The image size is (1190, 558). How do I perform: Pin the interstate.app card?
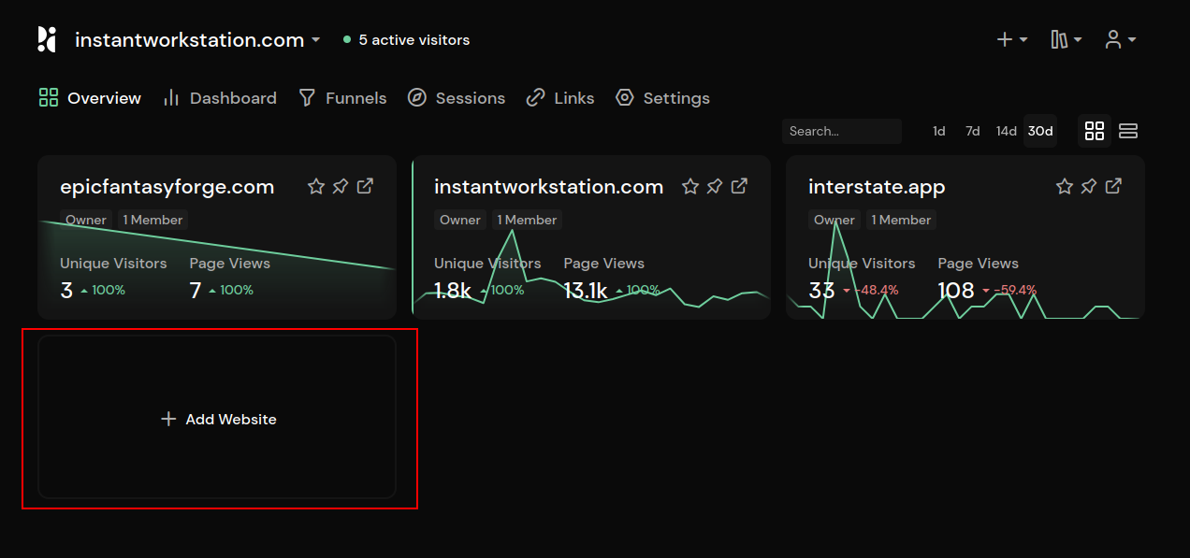point(1089,186)
